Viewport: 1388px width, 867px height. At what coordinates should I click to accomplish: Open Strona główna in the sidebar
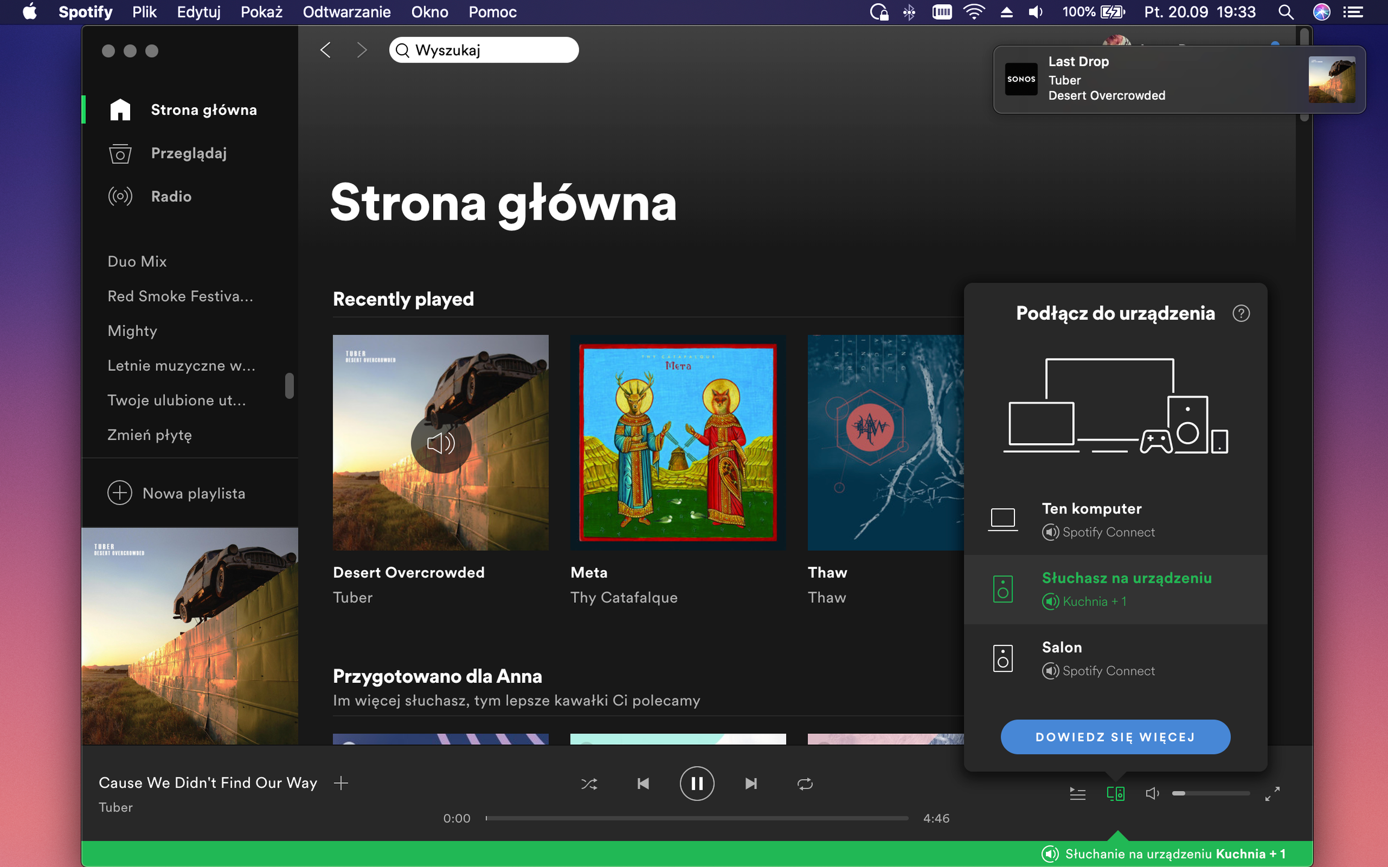[183, 110]
